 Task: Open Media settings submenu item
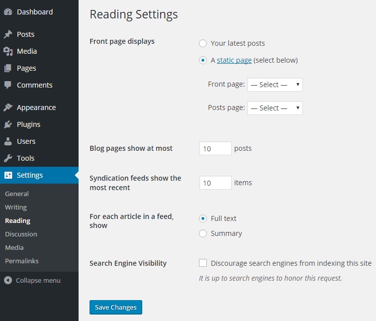coord(14,247)
